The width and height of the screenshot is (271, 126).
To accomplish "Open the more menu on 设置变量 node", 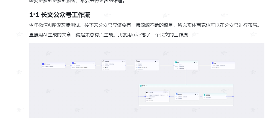I will tap(225, 95).
